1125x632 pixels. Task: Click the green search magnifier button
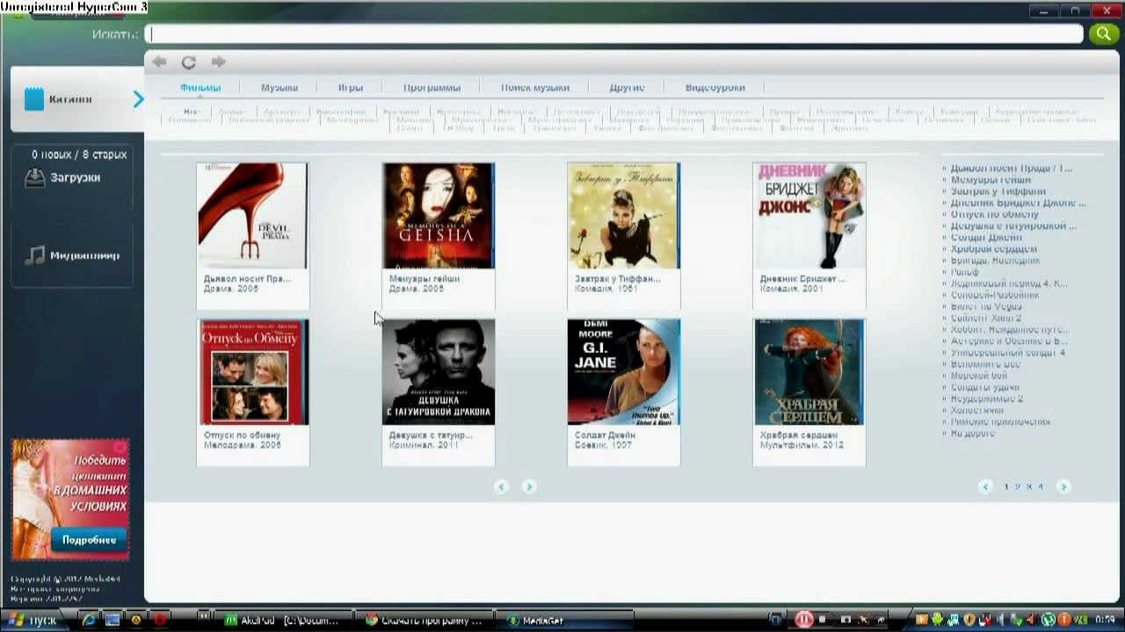tap(1103, 33)
